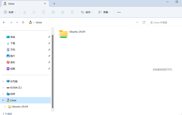Click the pin icon next to 音乐
Image resolution: width=182 pixels, height=115 pixels.
[x=49, y=62]
